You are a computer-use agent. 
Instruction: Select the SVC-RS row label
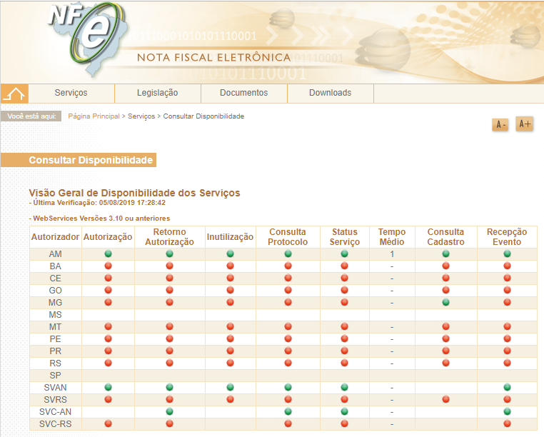(x=56, y=424)
